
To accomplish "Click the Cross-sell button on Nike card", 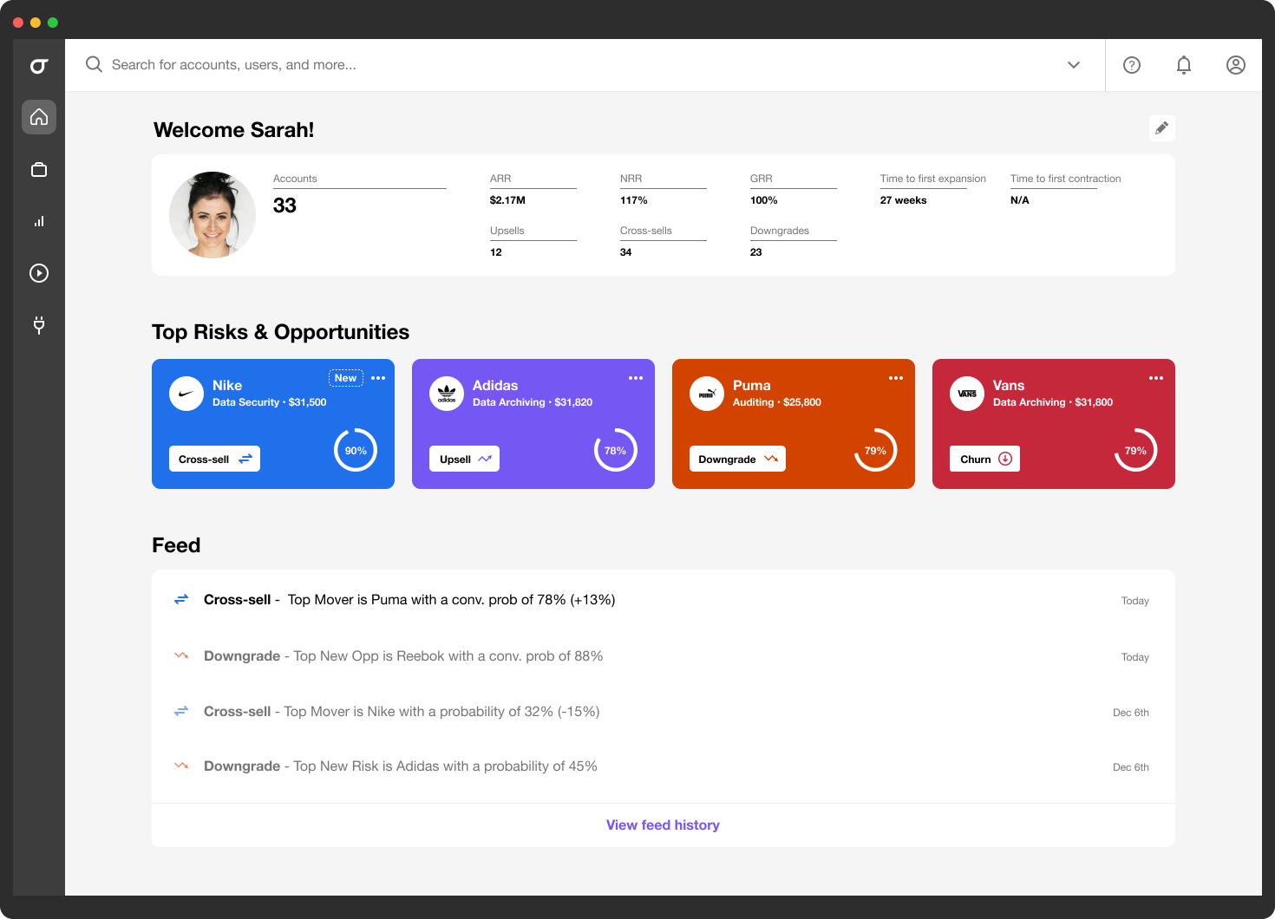I will 214,459.
